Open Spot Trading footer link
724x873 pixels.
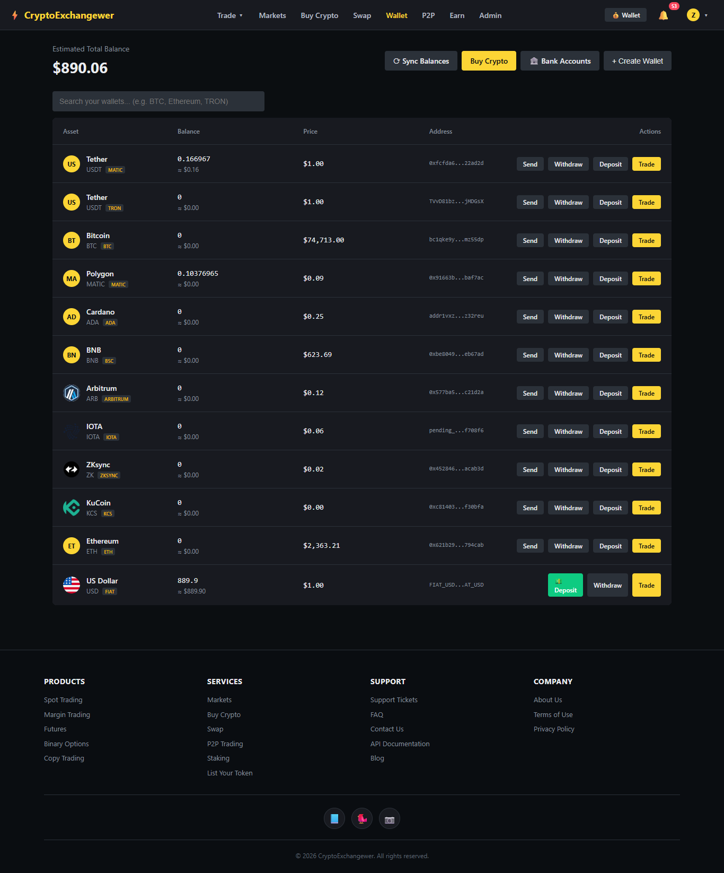click(63, 700)
